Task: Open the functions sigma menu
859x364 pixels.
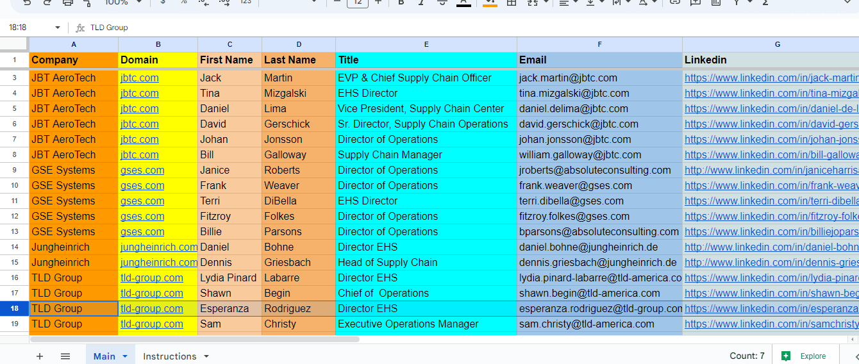Action: pos(765,3)
